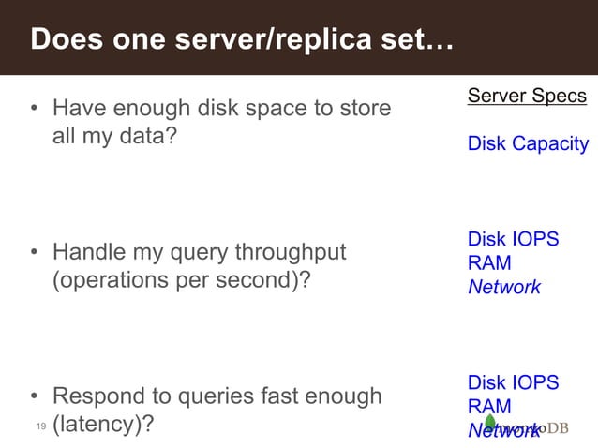Select the "Have enough disk space to store" line

(x=221, y=110)
